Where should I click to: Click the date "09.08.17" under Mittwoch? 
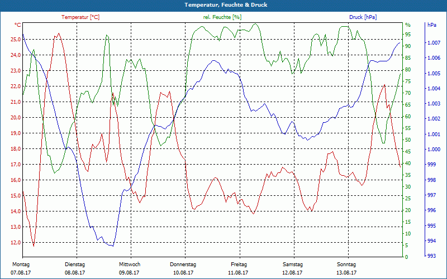(129, 273)
